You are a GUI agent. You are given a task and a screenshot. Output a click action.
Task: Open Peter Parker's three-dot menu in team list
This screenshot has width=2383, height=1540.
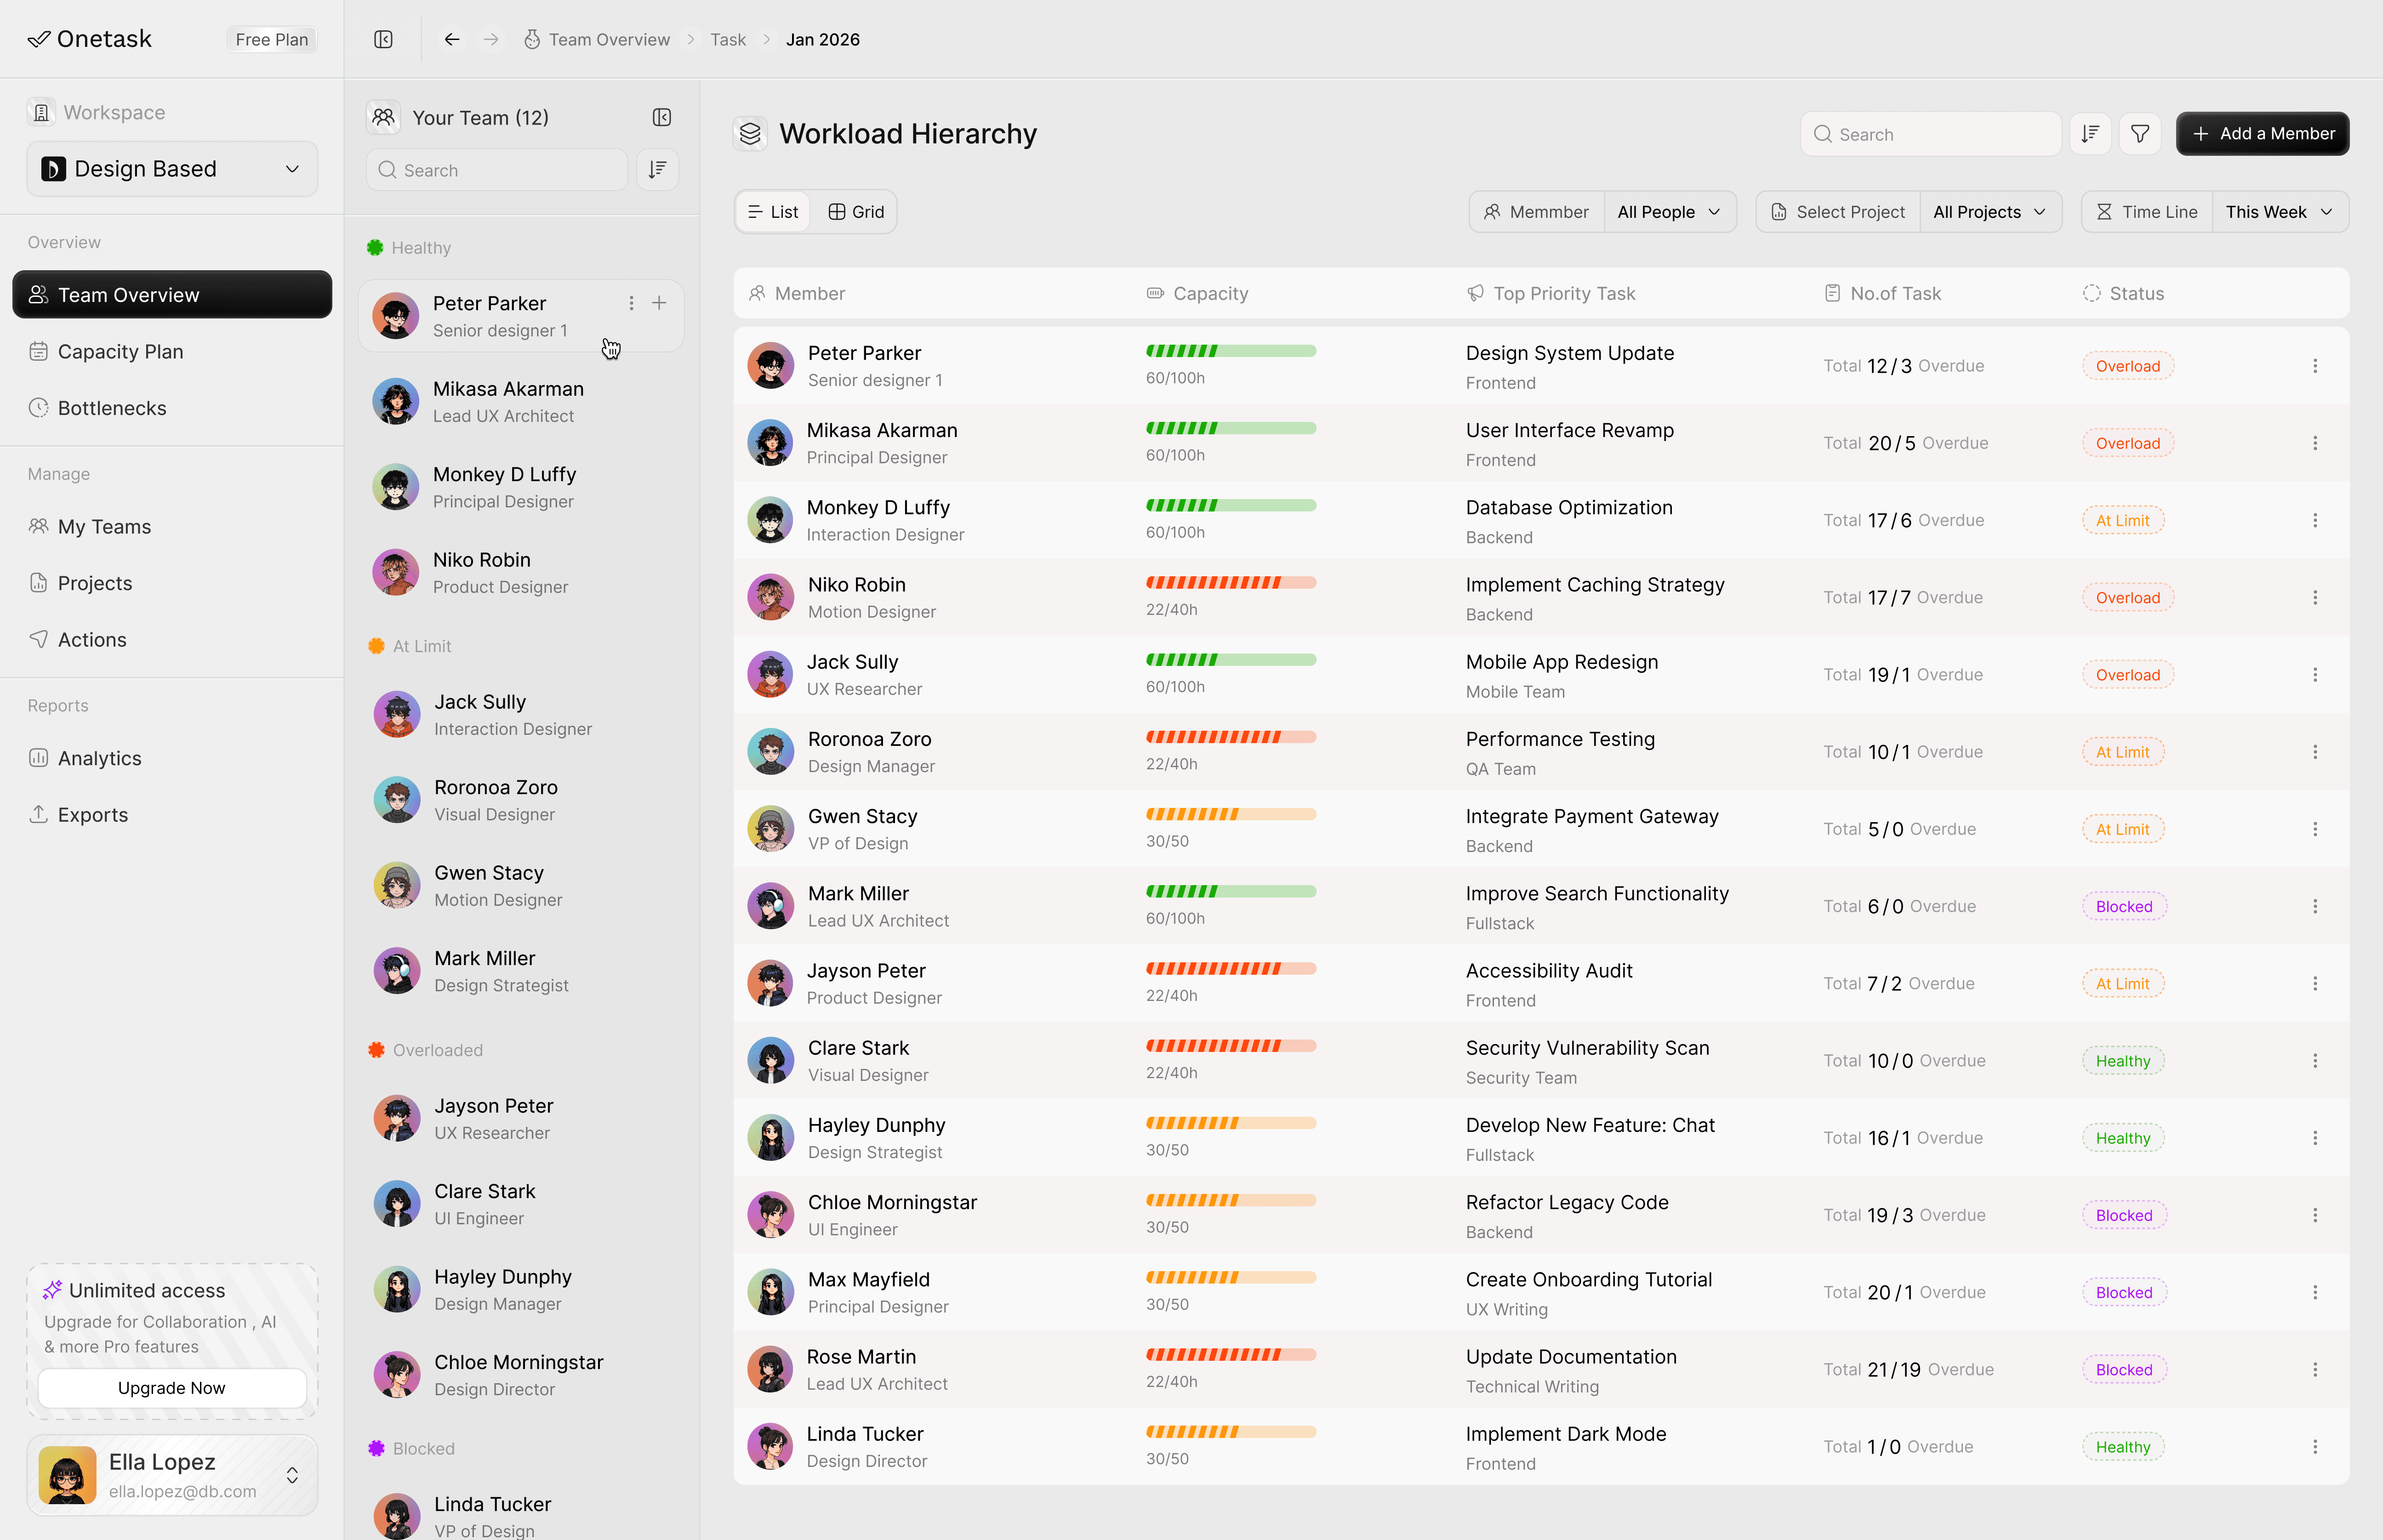coord(631,303)
